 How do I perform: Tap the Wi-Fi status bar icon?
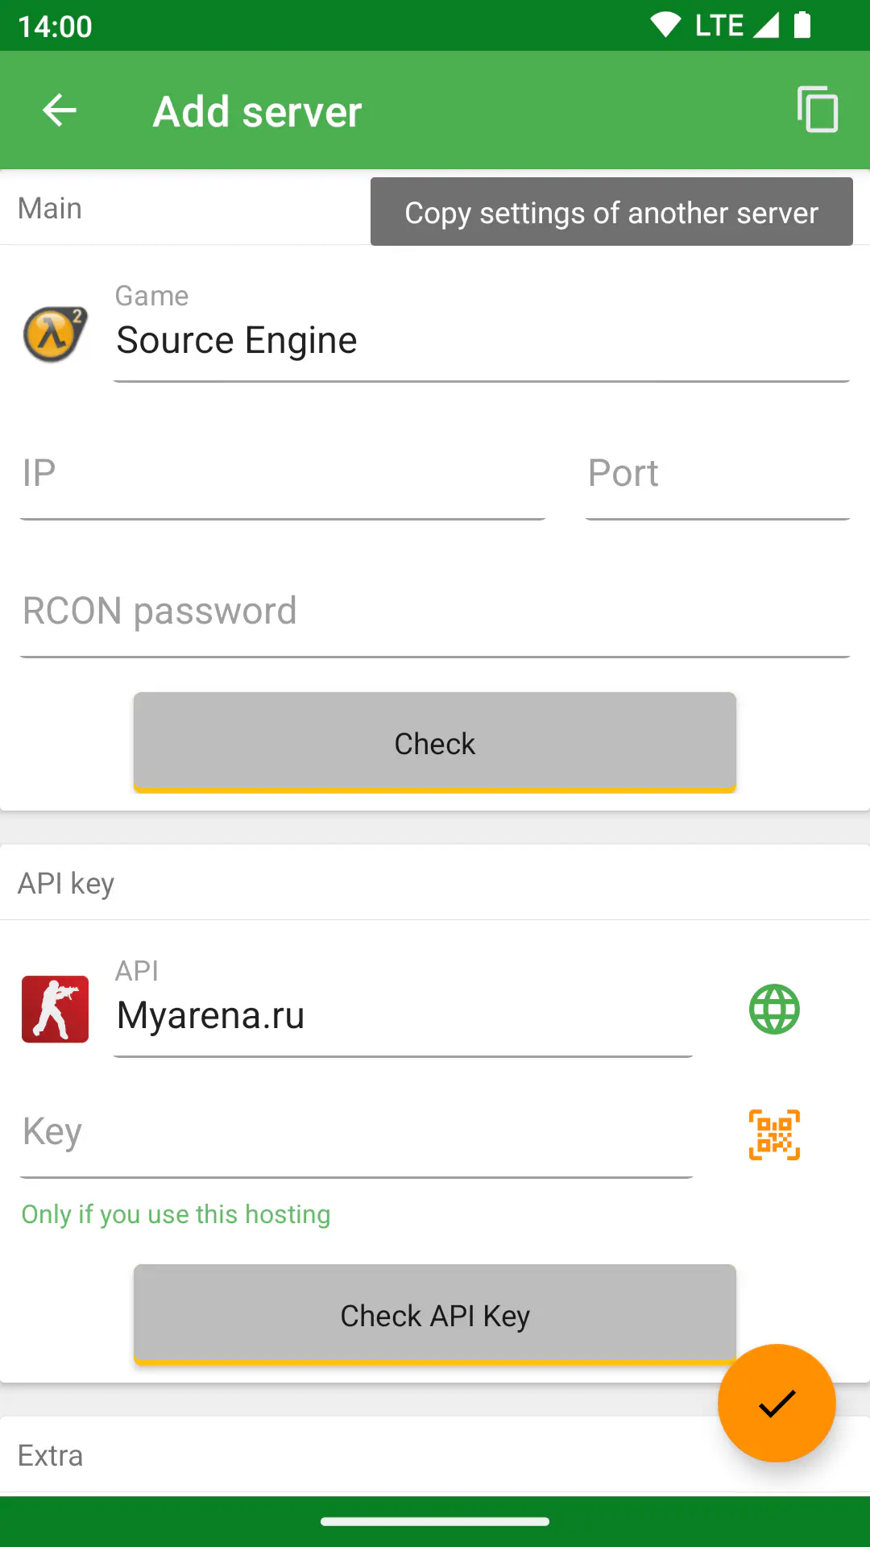[665, 25]
